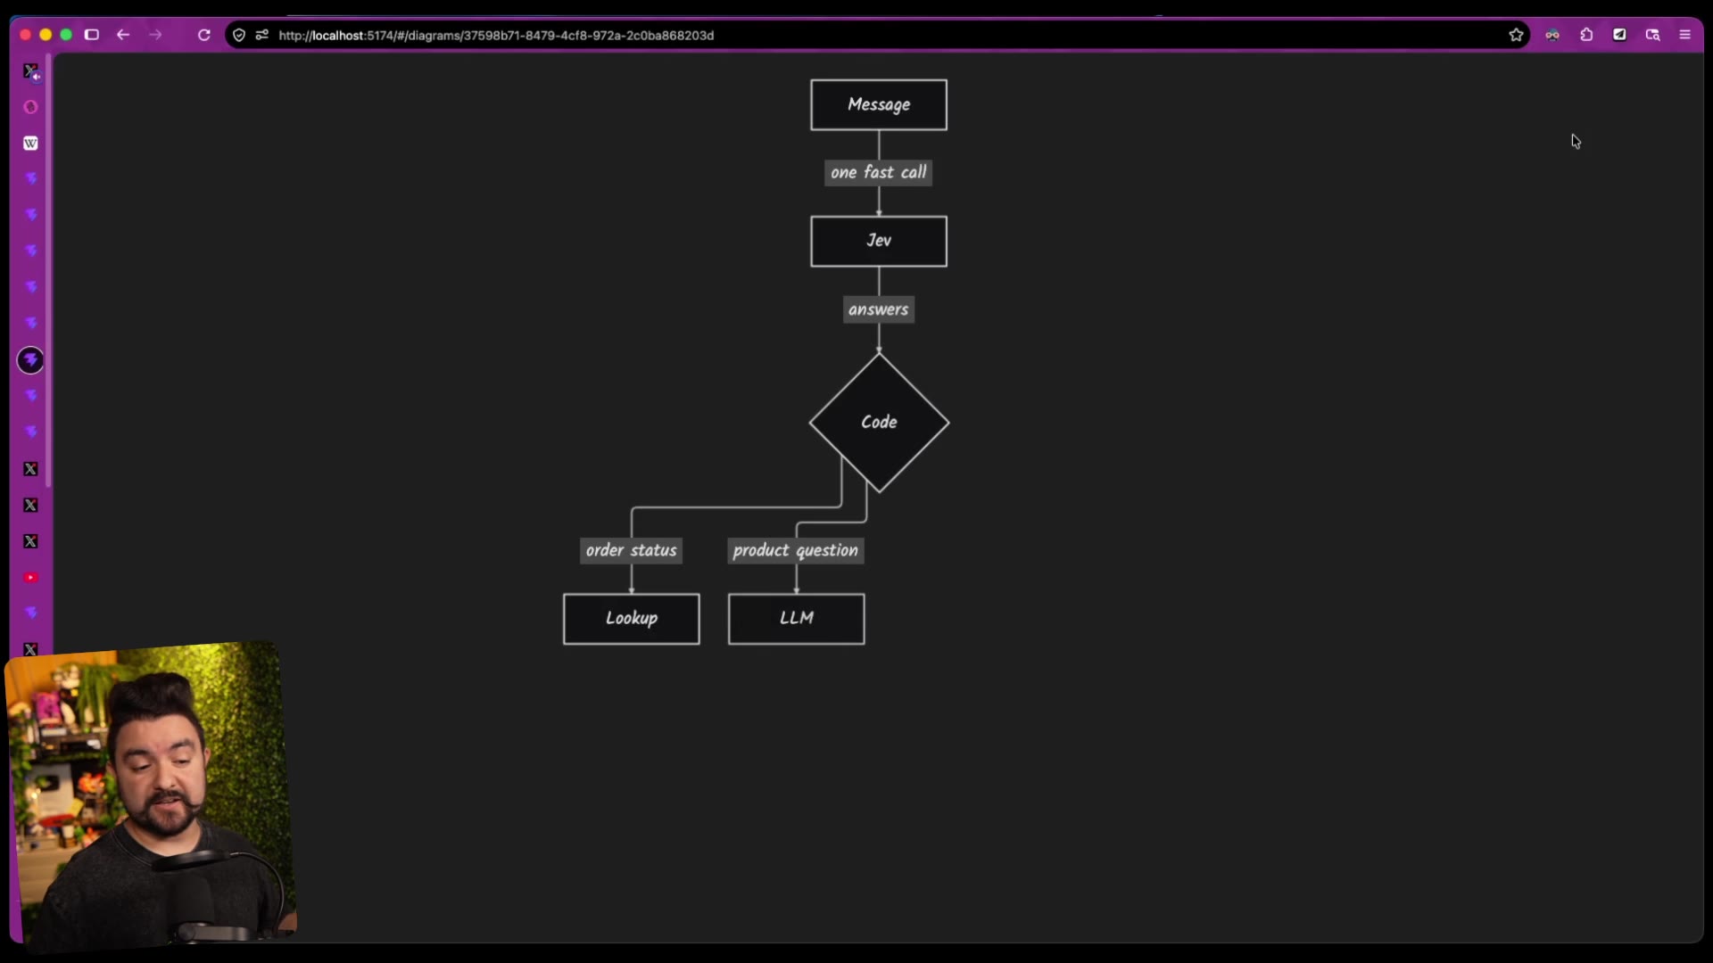Go back to previous page
The image size is (1713, 963).
(x=123, y=35)
